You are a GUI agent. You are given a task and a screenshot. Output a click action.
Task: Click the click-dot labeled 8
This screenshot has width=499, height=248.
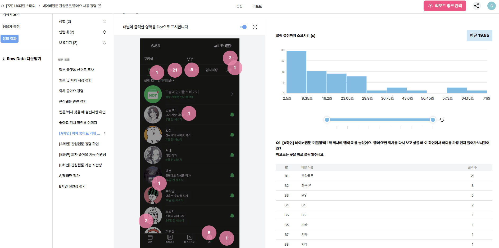pyautogui.click(x=192, y=70)
